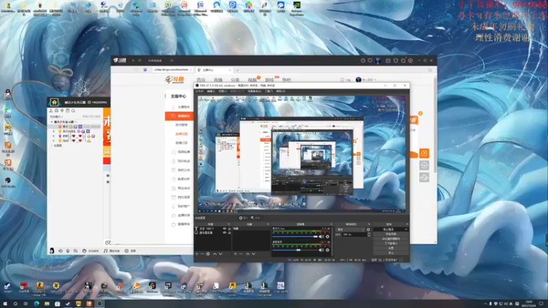Open Counter-Strike desktop shortcut
Image resolution: width=548 pixels, height=308 pixels.
(x=40, y=288)
